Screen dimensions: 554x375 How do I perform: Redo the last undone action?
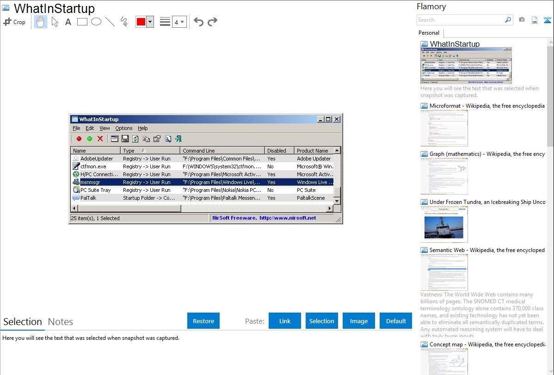[x=212, y=22]
